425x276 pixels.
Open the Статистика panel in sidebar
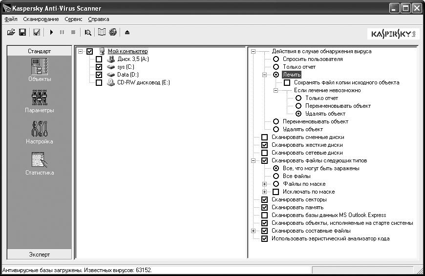tap(40, 163)
